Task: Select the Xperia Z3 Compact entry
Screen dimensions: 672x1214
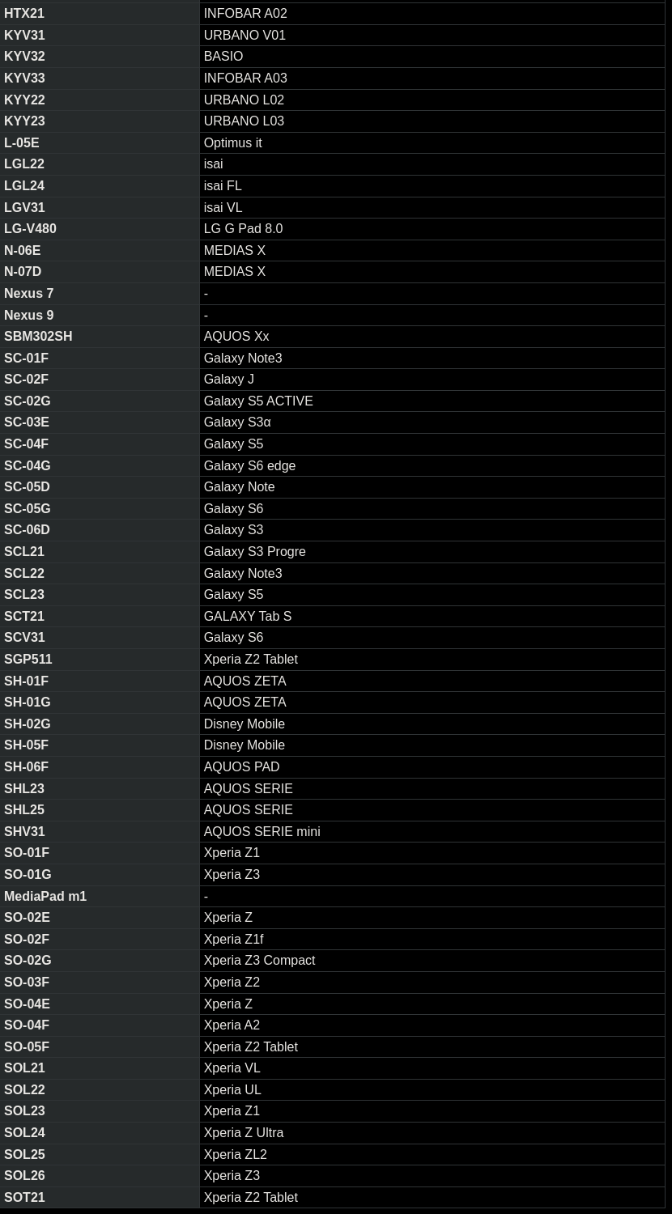Action: 259,961
